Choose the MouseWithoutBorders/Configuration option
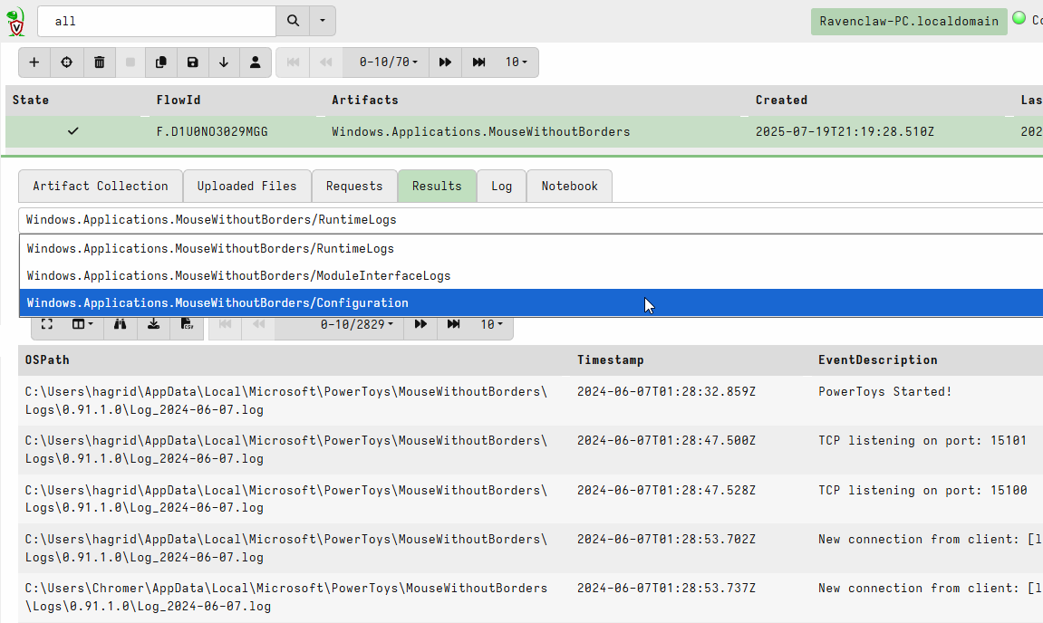1043x623 pixels. (531, 303)
